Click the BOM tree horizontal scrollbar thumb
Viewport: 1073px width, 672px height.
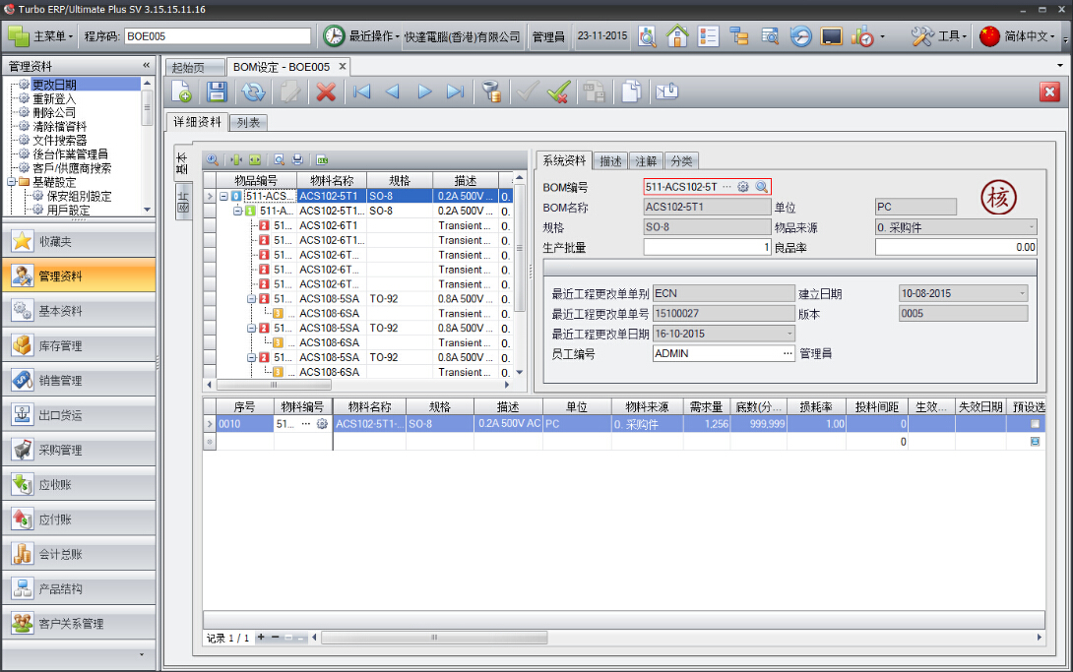(273, 385)
